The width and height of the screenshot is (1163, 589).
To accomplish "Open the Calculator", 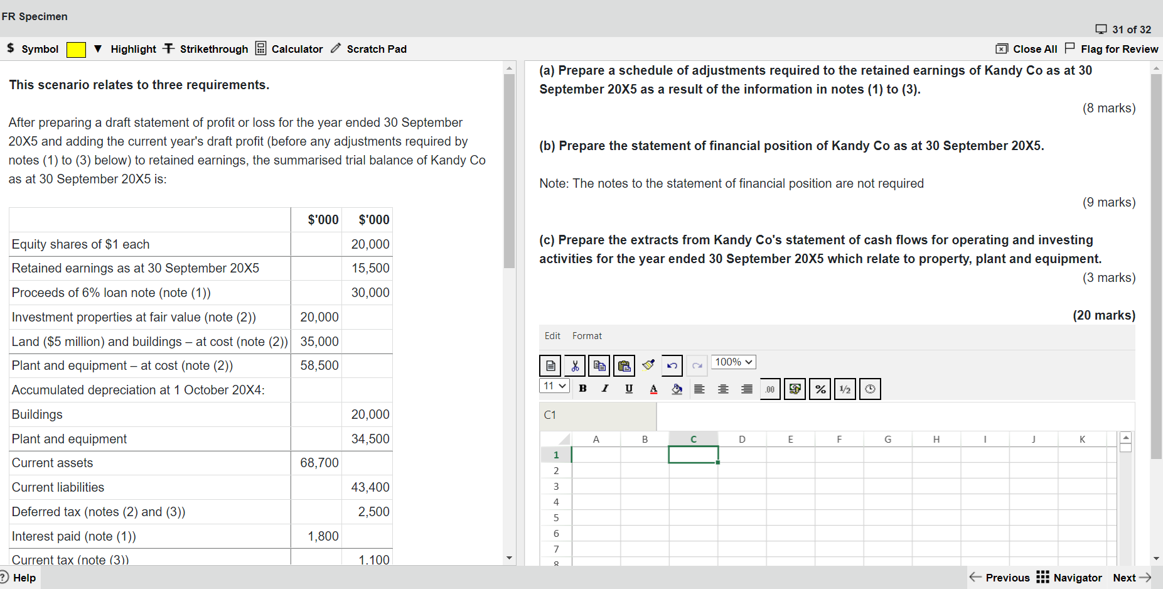I will click(289, 49).
